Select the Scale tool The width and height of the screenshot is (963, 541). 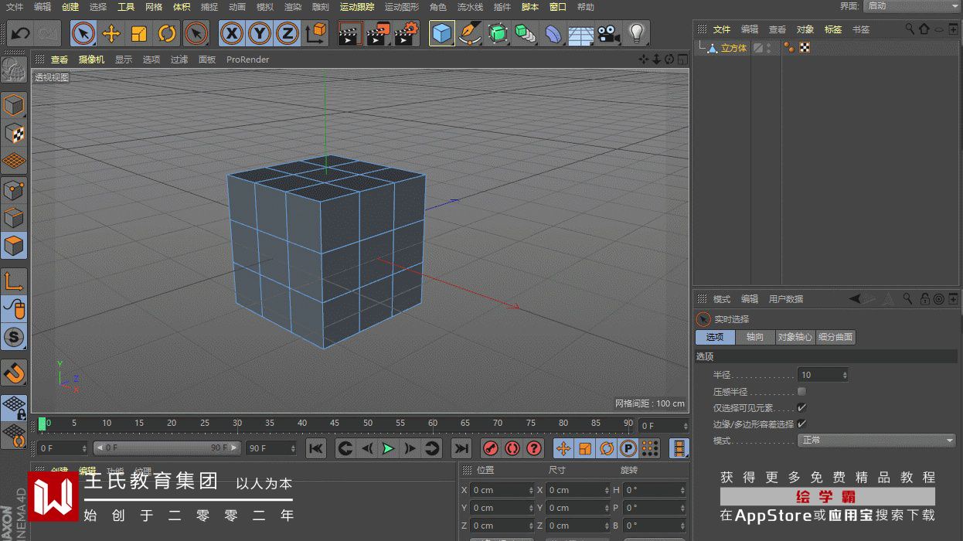[139, 34]
